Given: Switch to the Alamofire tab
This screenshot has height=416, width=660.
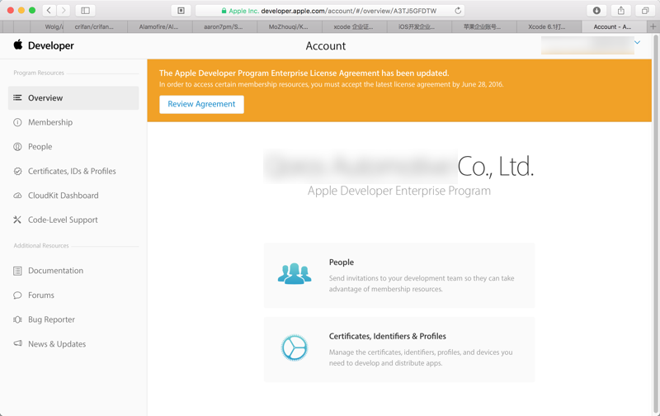Looking at the screenshot, I should pyautogui.click(x=158, y=26).
